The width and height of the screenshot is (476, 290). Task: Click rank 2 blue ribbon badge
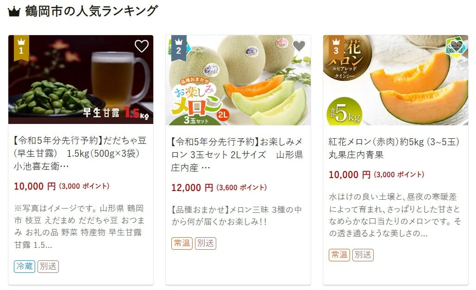click(x=179, y=48)
